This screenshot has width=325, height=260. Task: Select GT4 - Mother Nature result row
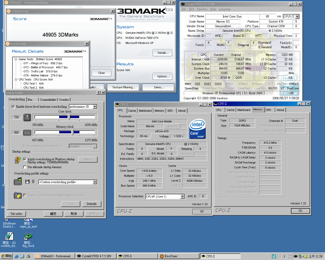pyautogui.click(x=43, y=75)
